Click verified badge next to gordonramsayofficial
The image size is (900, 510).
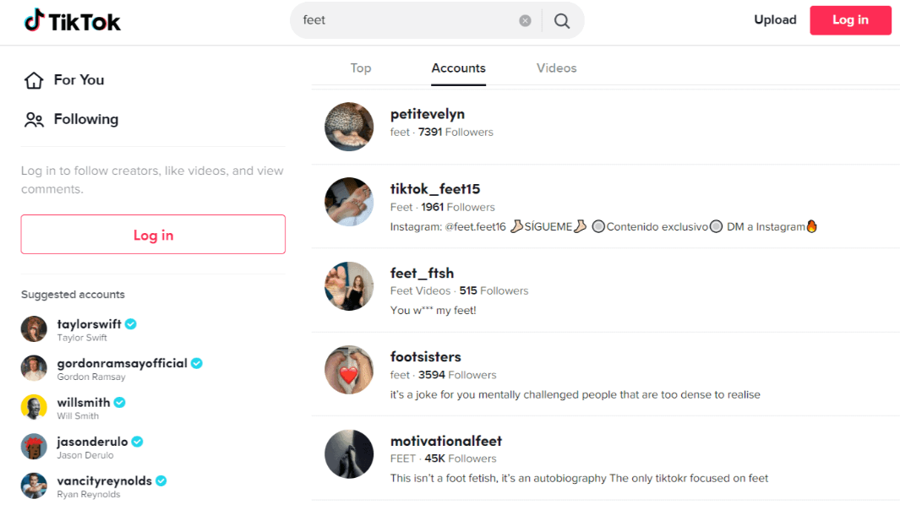coord(197,363)
